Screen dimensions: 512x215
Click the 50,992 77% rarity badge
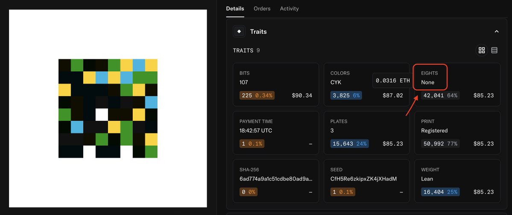[440, 144]
